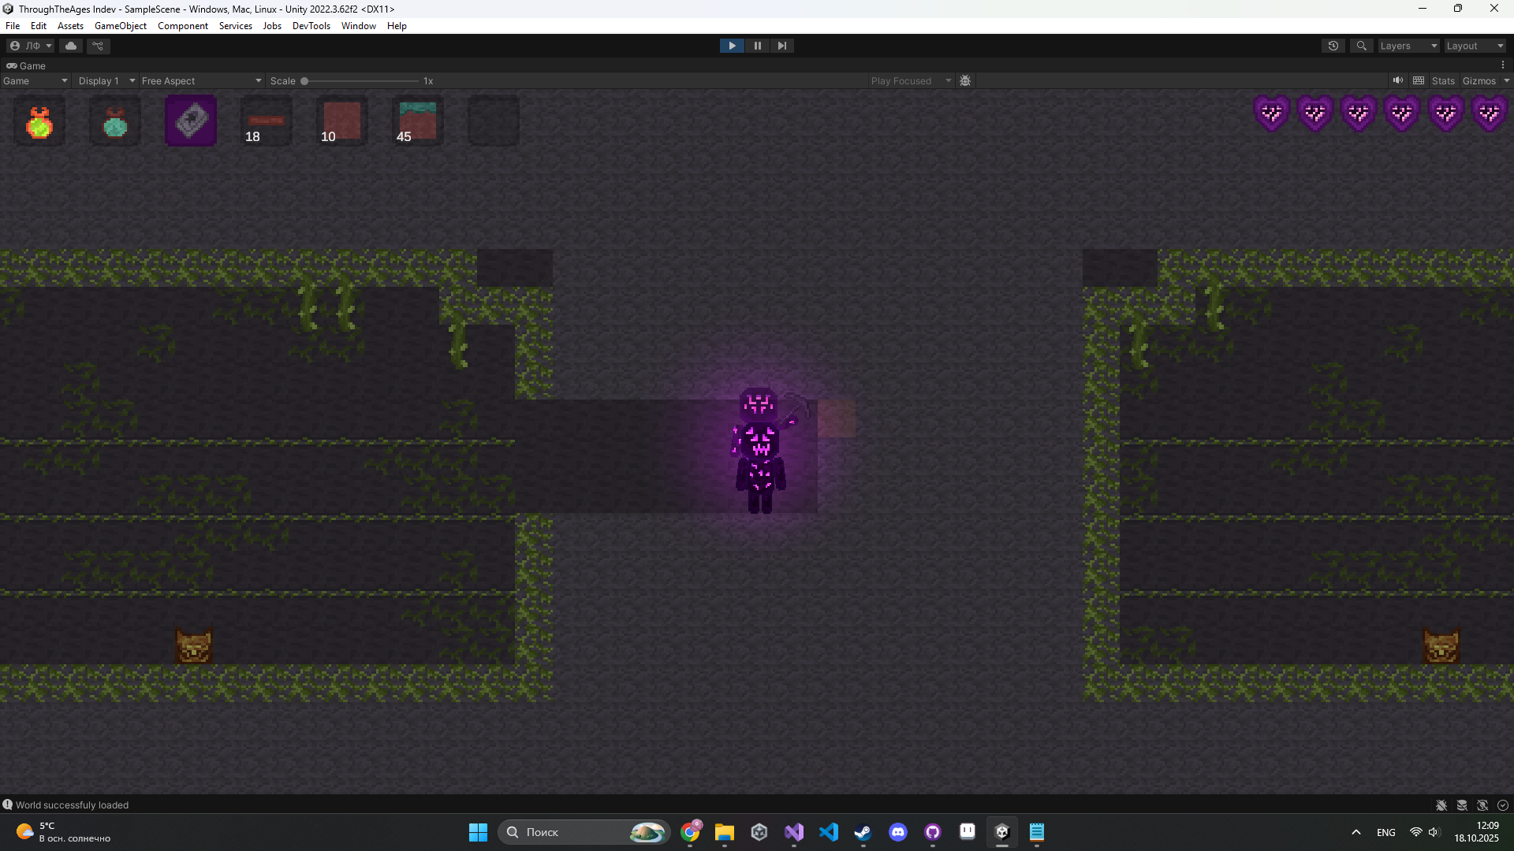1514x851 pixels.
Task: Click the Scale slider handle
Action: (304, 80)
